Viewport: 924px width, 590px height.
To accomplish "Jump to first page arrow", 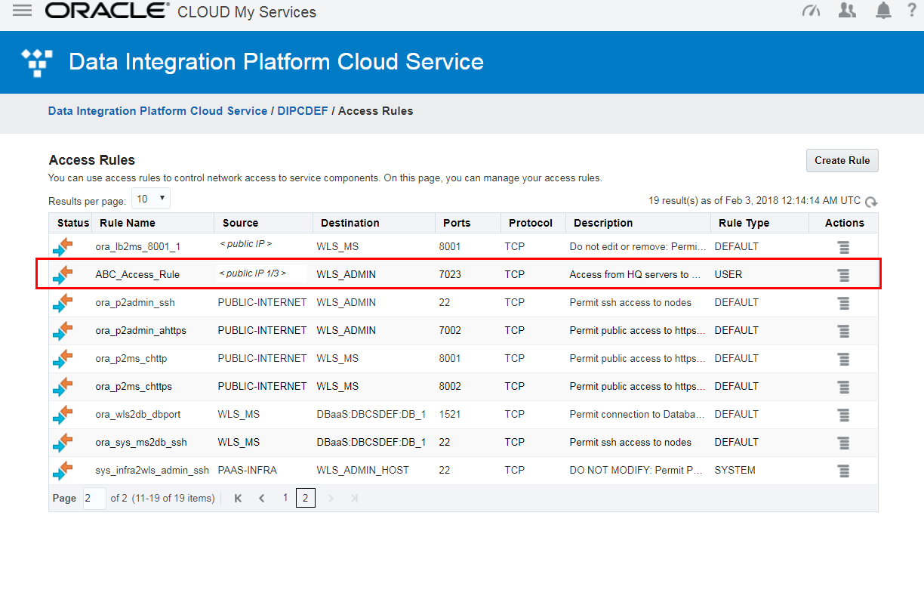I will pyautogui.click(x=239, y=499).
